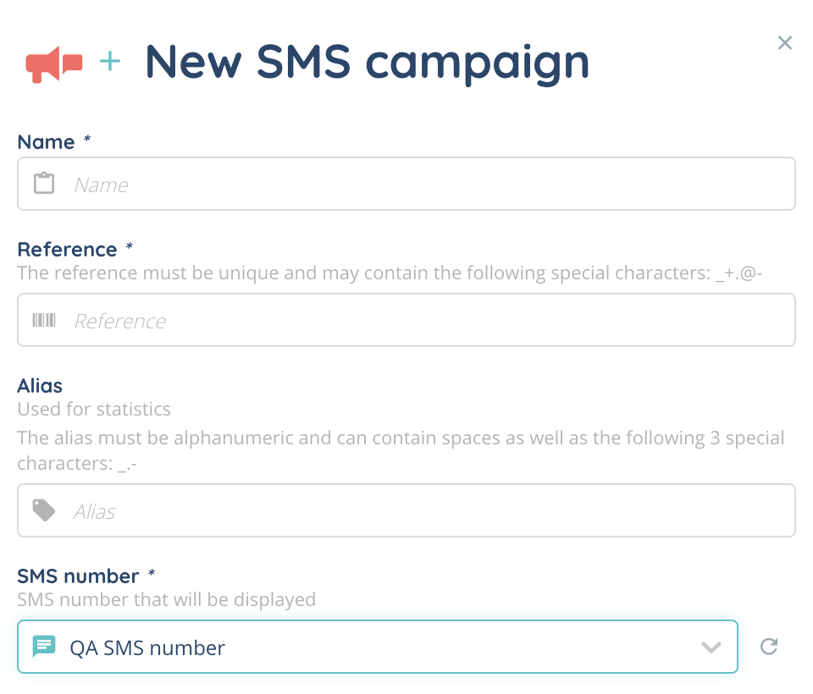
Task: Click the "Used for statistics" hint text
Action: click(x=94, y=410)
